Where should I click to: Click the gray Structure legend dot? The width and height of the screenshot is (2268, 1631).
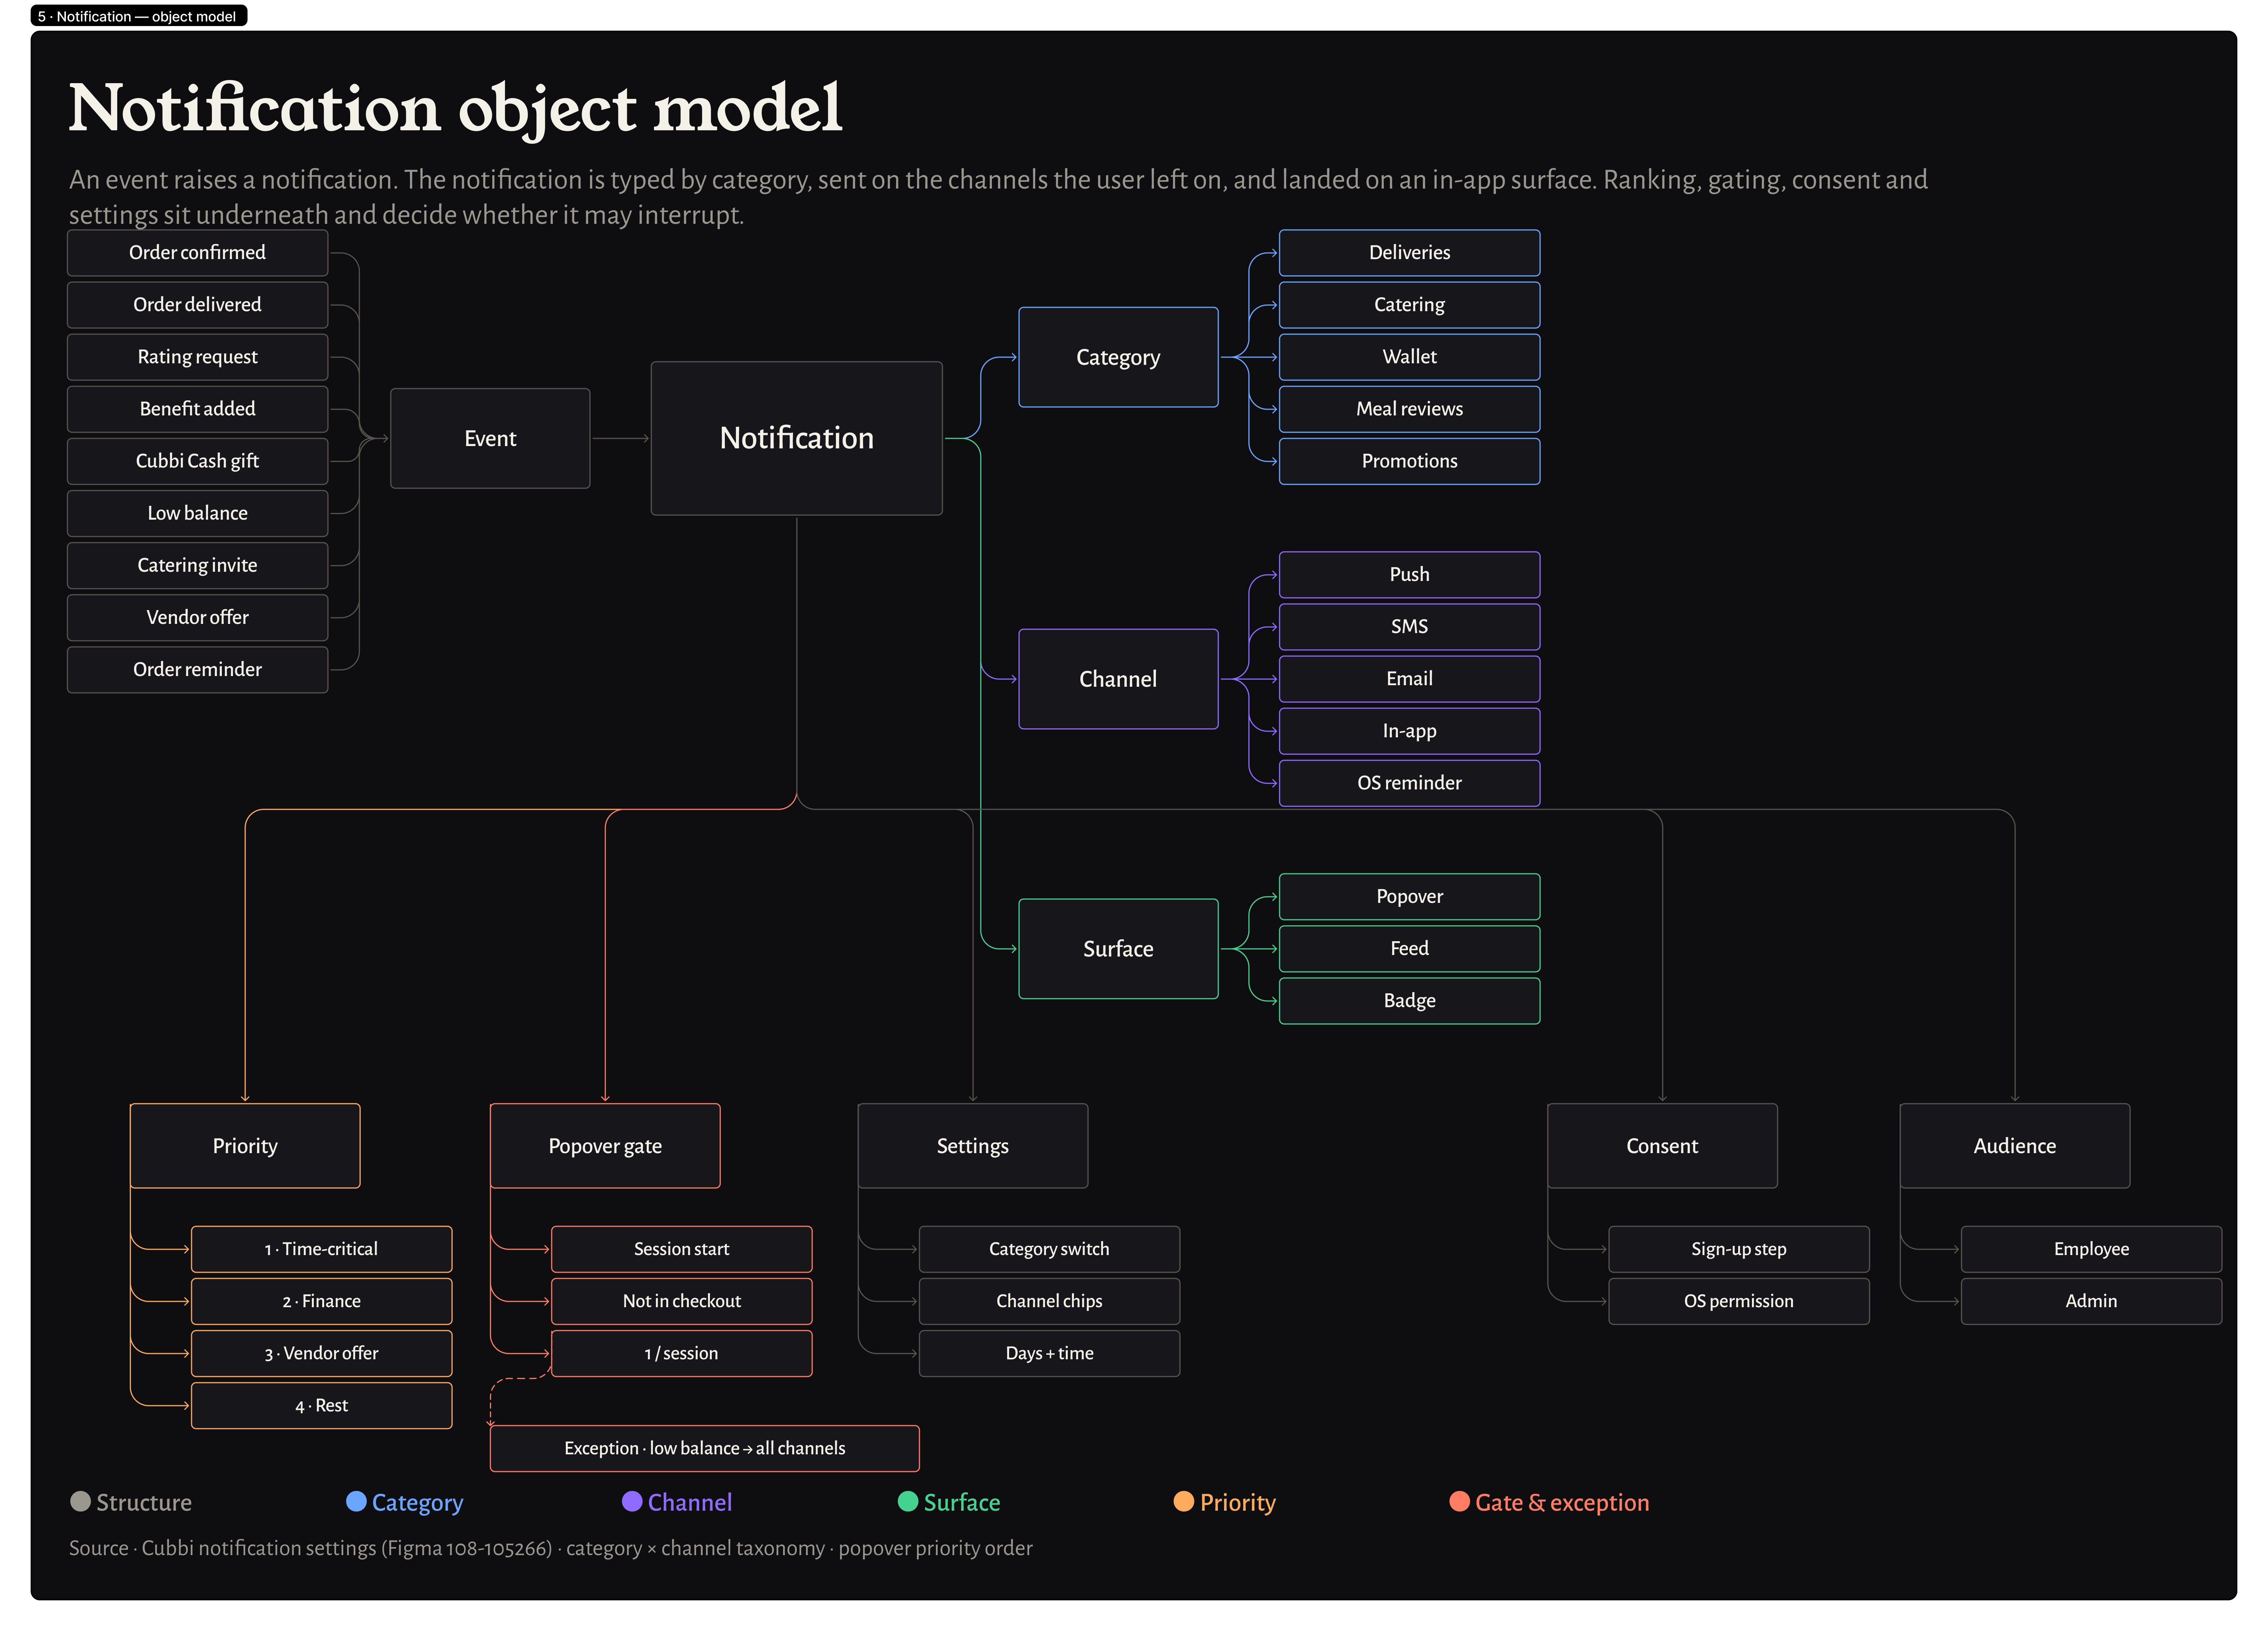point(80,1501)
